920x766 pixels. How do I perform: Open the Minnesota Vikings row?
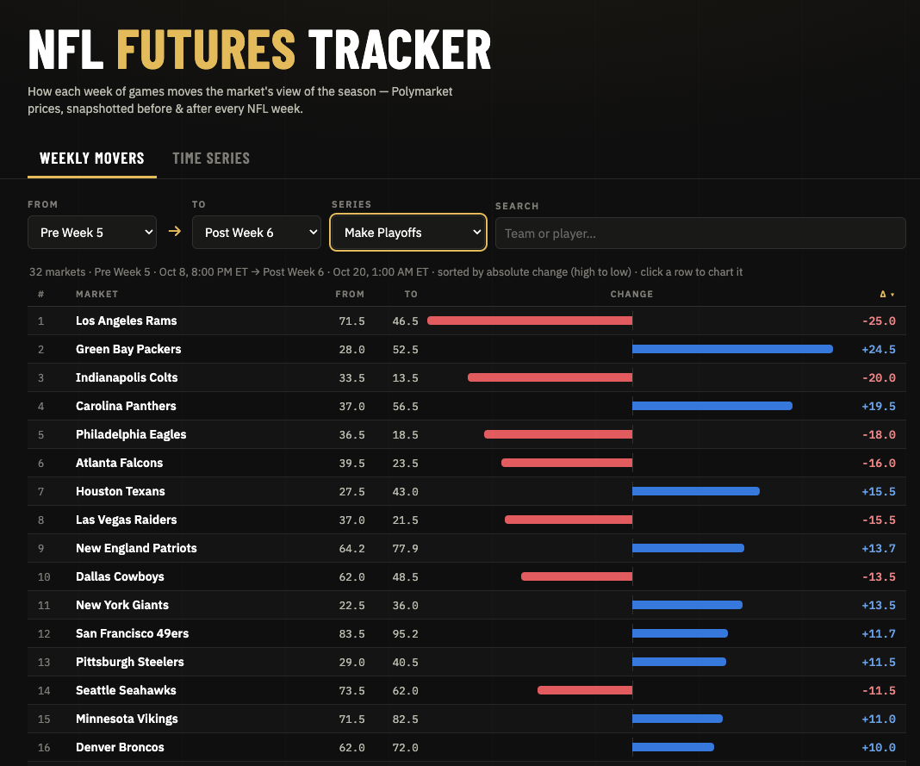[466, 719]
